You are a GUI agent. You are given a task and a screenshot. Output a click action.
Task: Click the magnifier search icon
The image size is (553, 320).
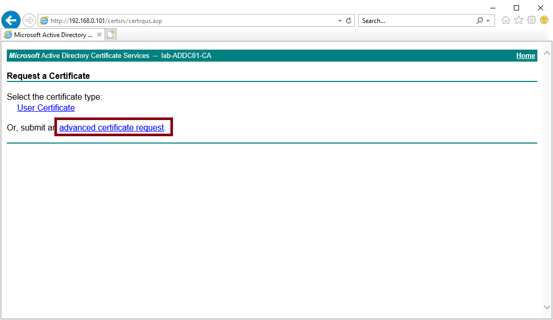(x=479, y=21)
